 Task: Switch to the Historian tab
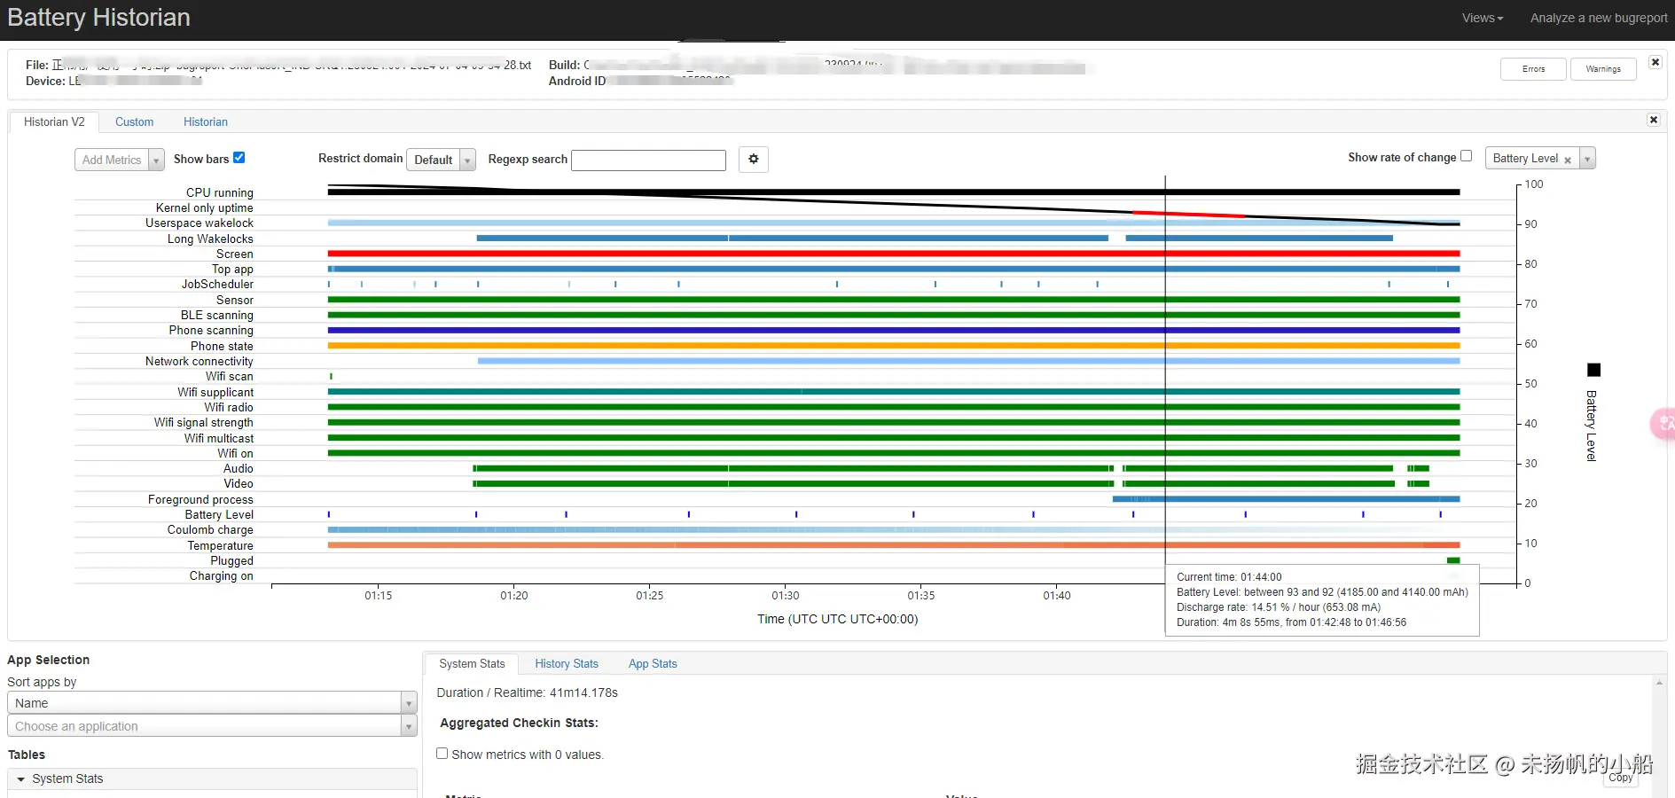click(x=205, y=121)
